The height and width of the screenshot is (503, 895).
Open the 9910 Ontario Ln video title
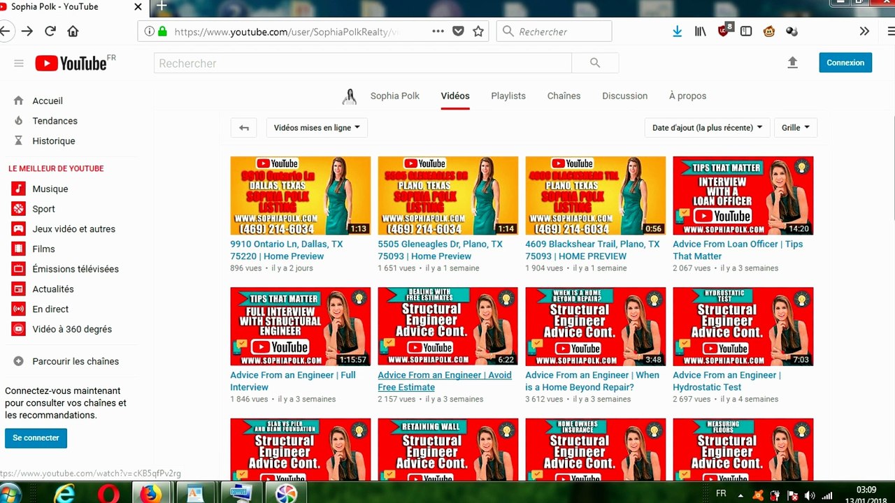[x=287, y=250]
